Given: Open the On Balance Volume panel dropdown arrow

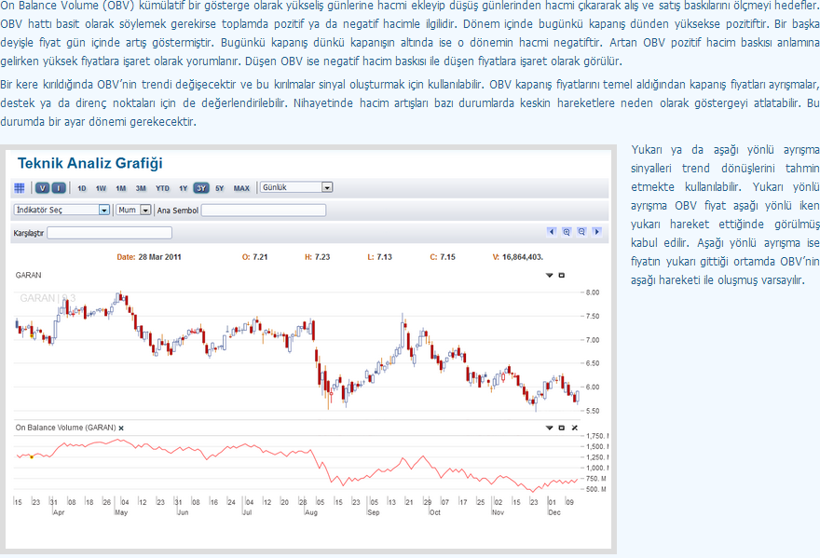Looking at the screenshot, I should pyautogui.click(x=549, y=428).
